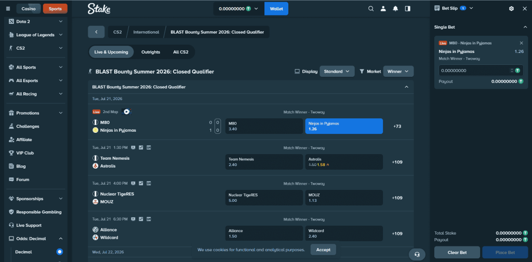Image resolution: width=532 pixels, height=262 pixels.
Task: Open the user profile icon
Action: coord(383,9)
